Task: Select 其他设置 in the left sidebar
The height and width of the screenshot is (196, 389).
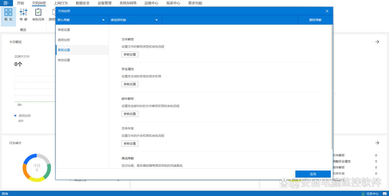Action: pyautogui.click(x=64, y=60)
